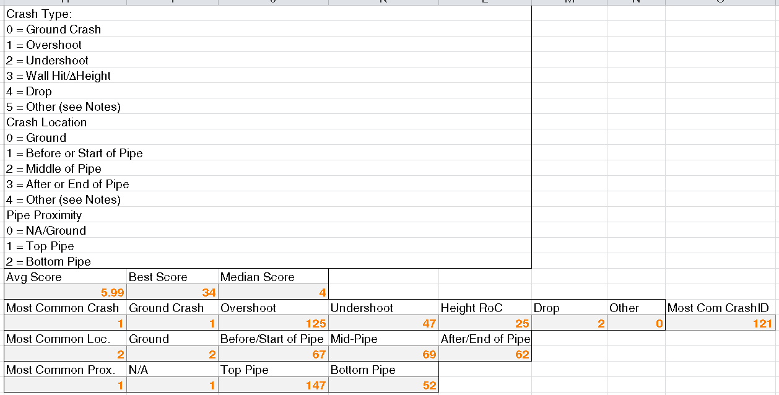Click the Before/Start of Pipe value 67
Image resolution: width=779 pixels, height=395 pixels.
(x=273, y=354)
